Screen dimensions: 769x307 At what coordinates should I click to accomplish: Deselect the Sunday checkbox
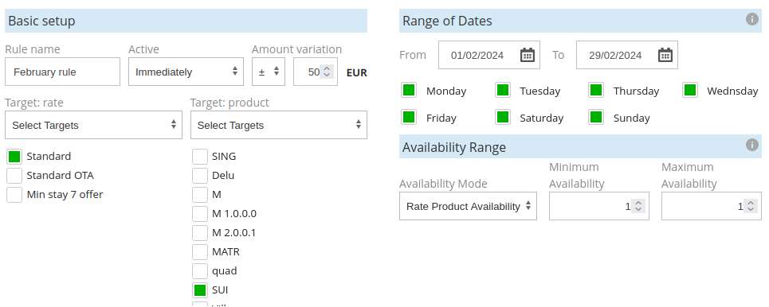(596, 117)
